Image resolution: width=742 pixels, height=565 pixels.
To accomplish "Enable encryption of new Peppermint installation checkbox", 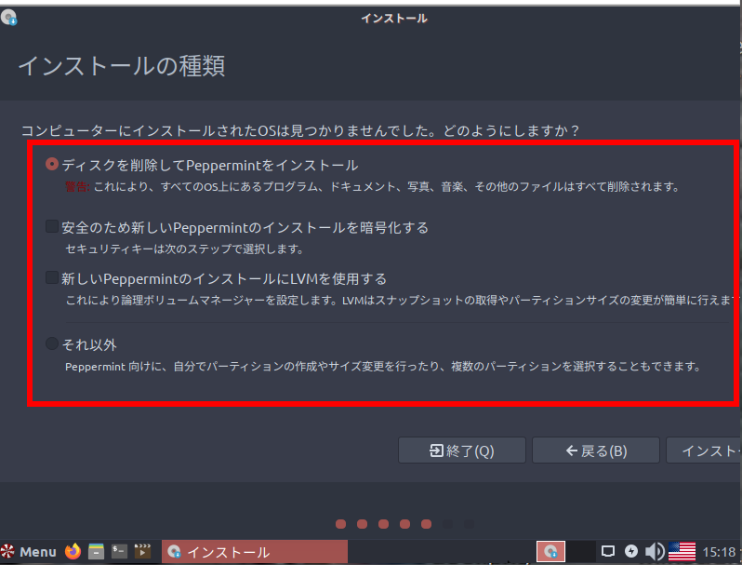I will (52, 226).
